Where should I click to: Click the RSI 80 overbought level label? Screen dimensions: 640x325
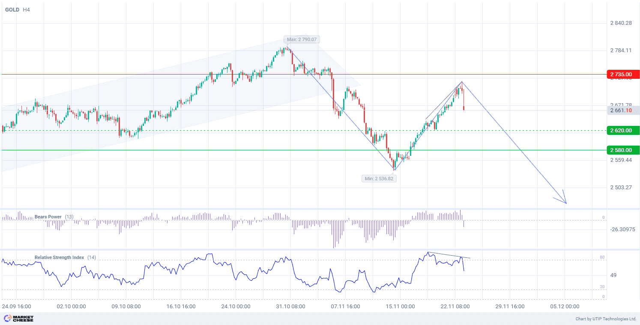(x=602, y=257)
